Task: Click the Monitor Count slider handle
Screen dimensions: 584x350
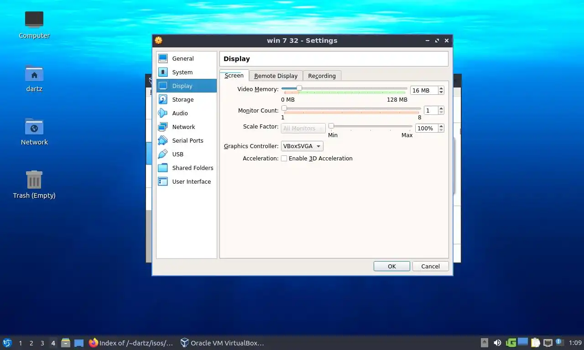Action: (284, 108)
